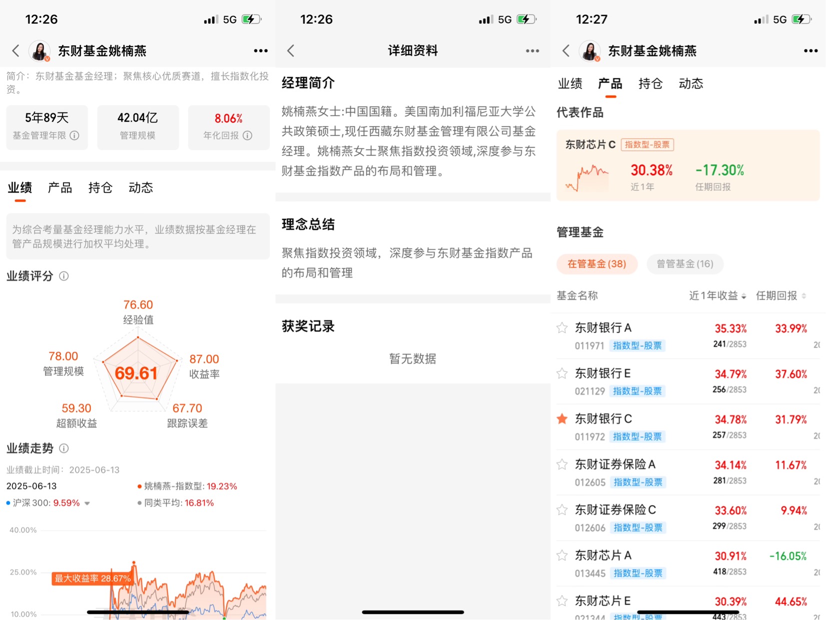
Task: Select 动态 tab on left screen
Action: [141, 187]
